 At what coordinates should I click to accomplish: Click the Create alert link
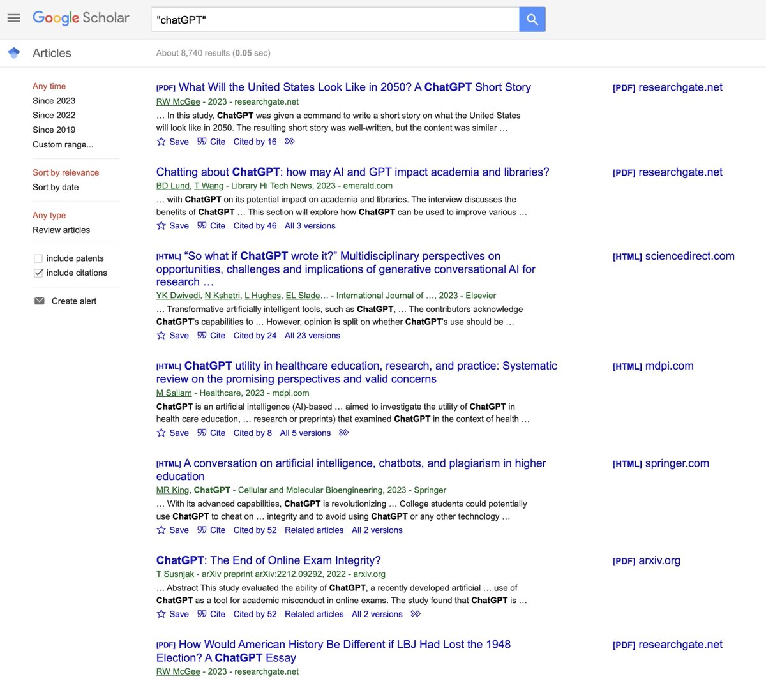coord(74,301)
